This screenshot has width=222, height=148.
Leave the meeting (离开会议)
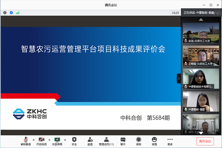pyautogui.click(x=205, y=141)
